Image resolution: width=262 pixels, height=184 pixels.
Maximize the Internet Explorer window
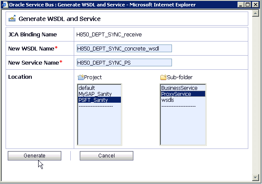247,5
